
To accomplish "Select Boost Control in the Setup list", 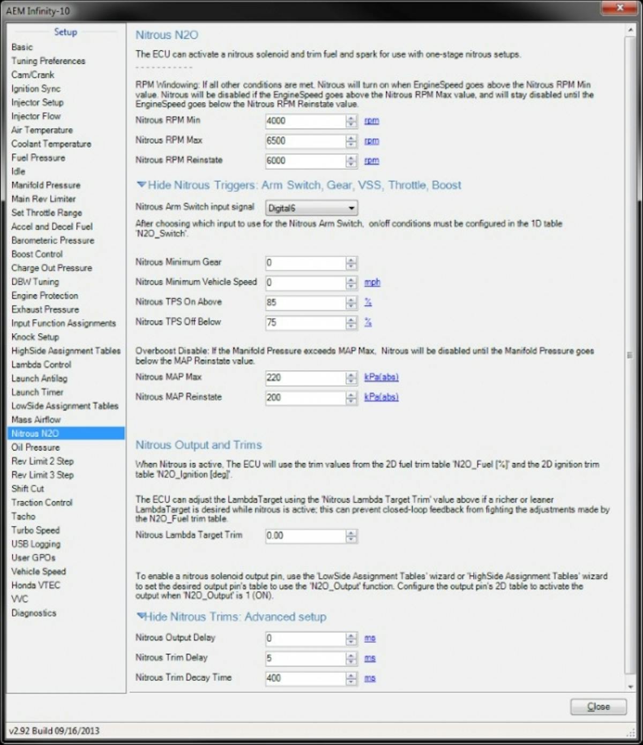I will point(37,254).
